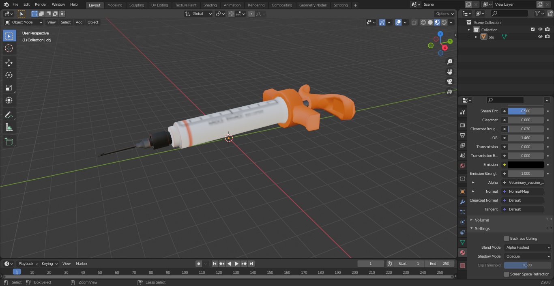Viewport: 554px width, 286px height.
Task: Toggle the camera view icon
Action: pos(449,82)
